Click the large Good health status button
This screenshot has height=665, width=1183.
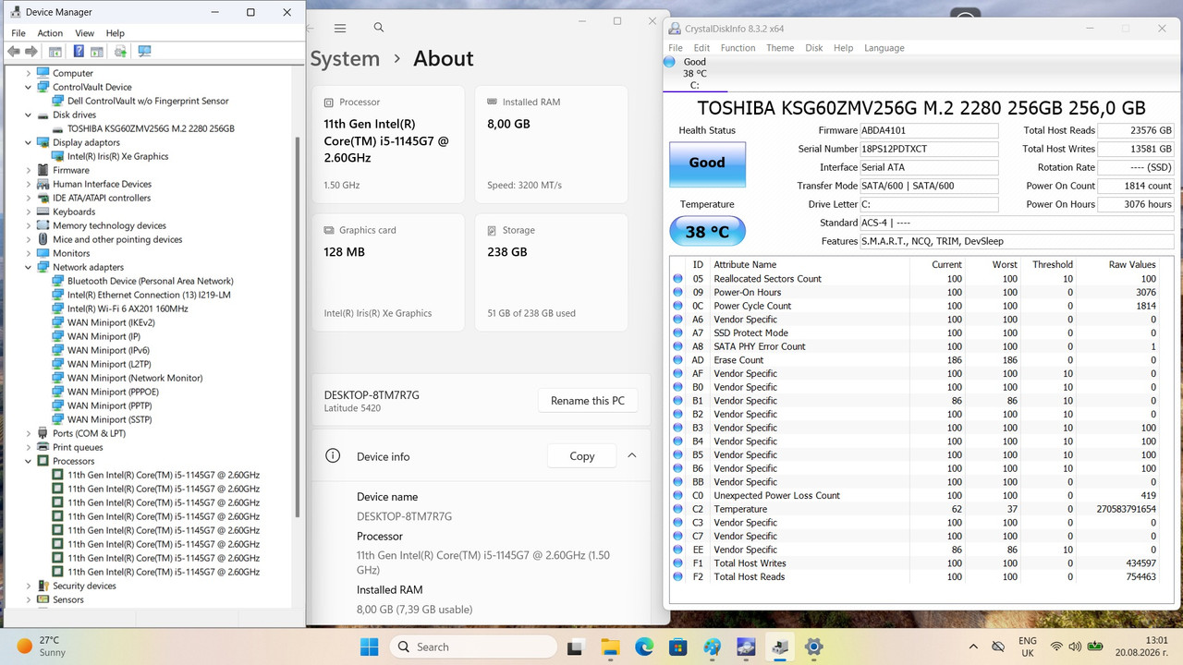(707, 163)
